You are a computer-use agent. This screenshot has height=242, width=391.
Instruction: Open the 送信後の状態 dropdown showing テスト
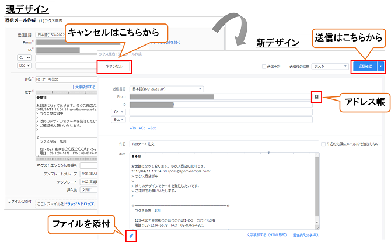point(330,67)
